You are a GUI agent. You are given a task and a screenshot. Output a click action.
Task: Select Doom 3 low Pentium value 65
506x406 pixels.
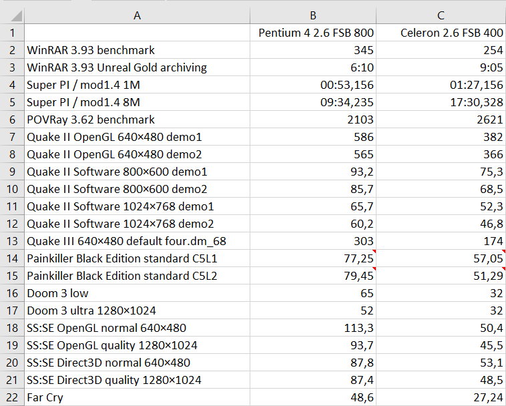click(x=313, y=293)
